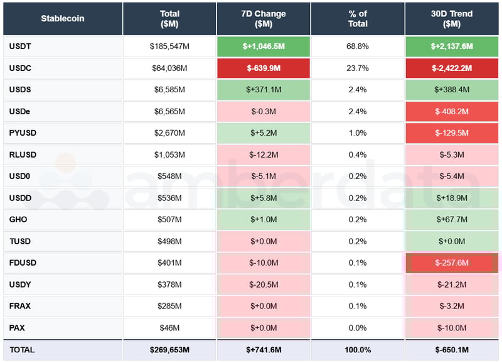
Task: Click the TOTAL row label
Action: point(23,349)
